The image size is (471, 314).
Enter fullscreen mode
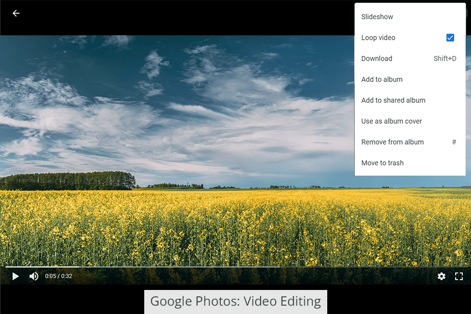click(x=459, y=276)
